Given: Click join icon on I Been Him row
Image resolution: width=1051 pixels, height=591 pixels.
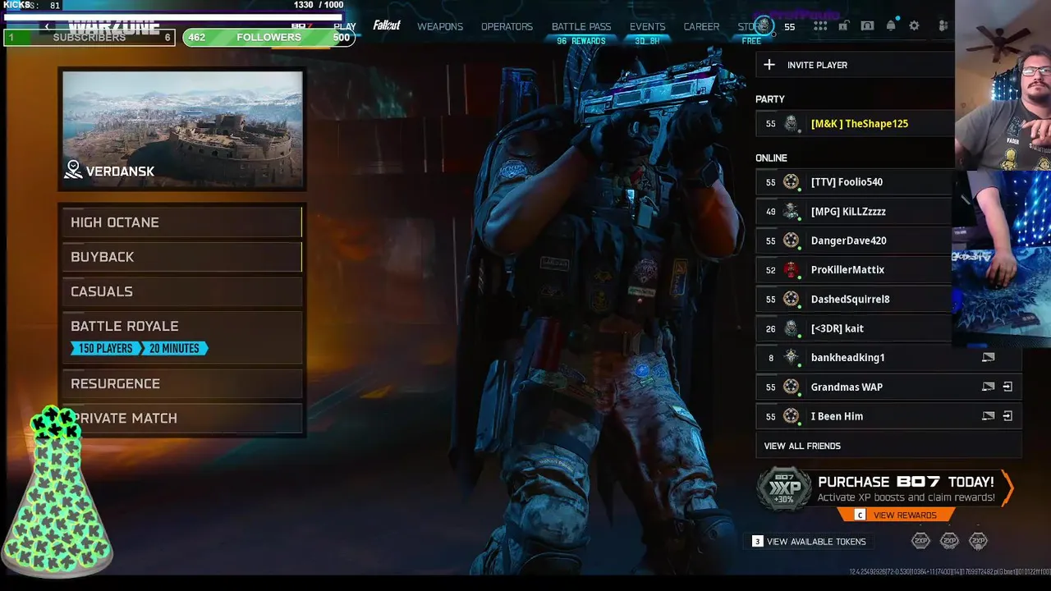Looking at the screenshot, I should 1007,416.
